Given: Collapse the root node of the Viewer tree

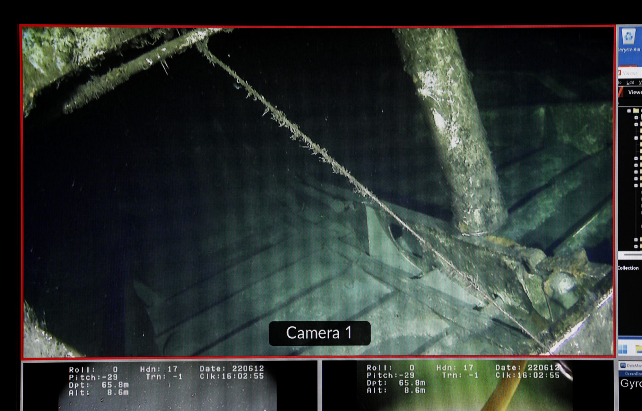Looking at the screenshot, I should [629, 111].
